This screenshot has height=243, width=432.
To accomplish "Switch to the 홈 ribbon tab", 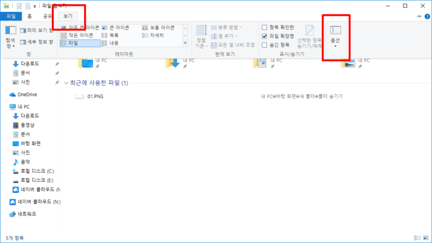I will point(29,16).
